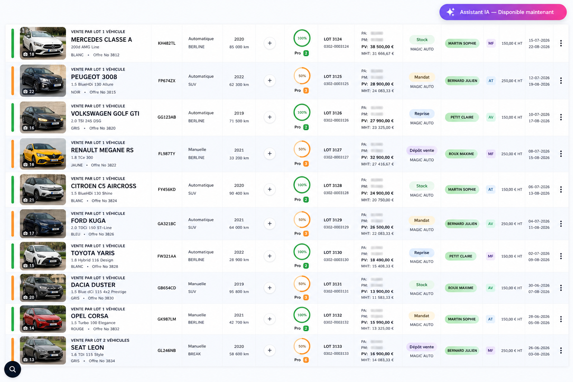This screenshot has width=573, height=382.
Task: Click MARTIN SOPHIE badge on Mercedes row
Action: (x=462, y=43)
